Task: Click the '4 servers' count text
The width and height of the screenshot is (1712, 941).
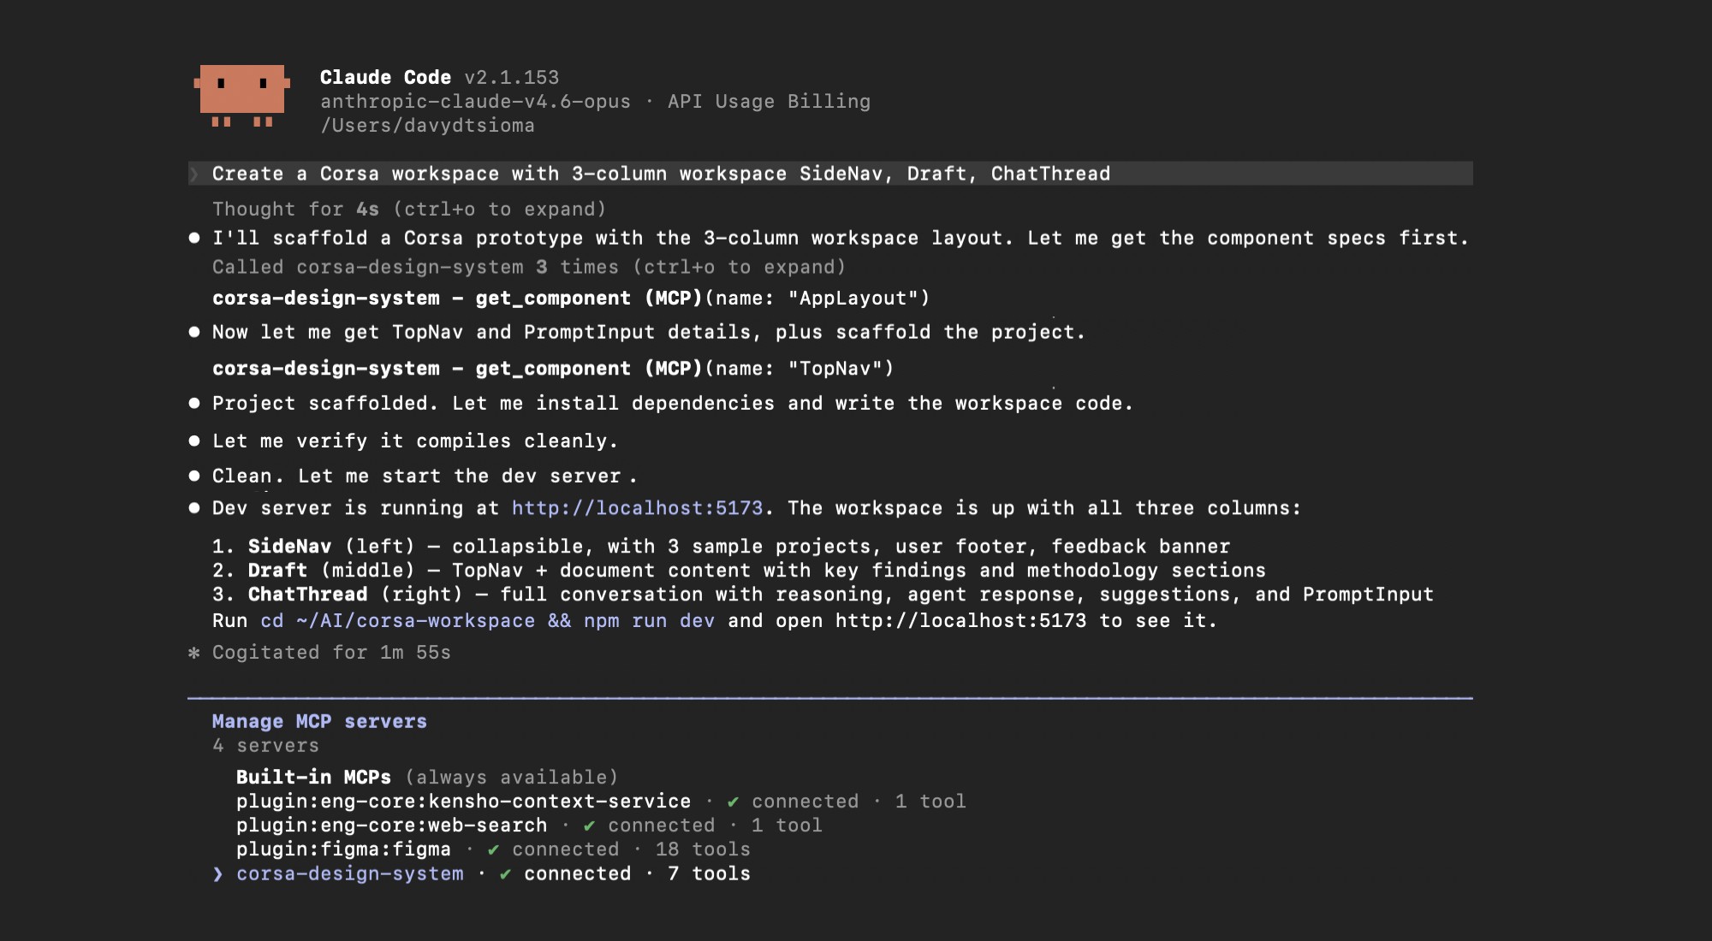Action: tap(265, 746)
